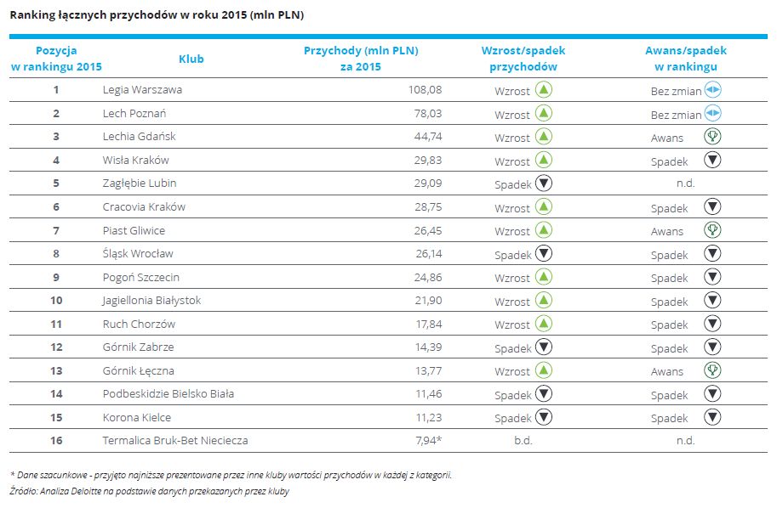Click Śląsk Wrocław's revenue decline arrow icon

point(544,253)
